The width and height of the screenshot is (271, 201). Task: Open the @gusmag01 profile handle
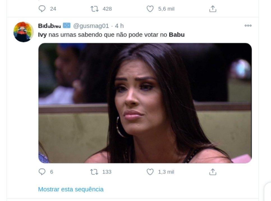click(91, 26)
